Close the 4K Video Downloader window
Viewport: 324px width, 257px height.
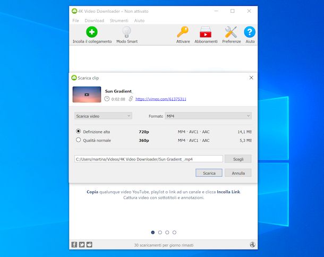(x=249, y=11)
